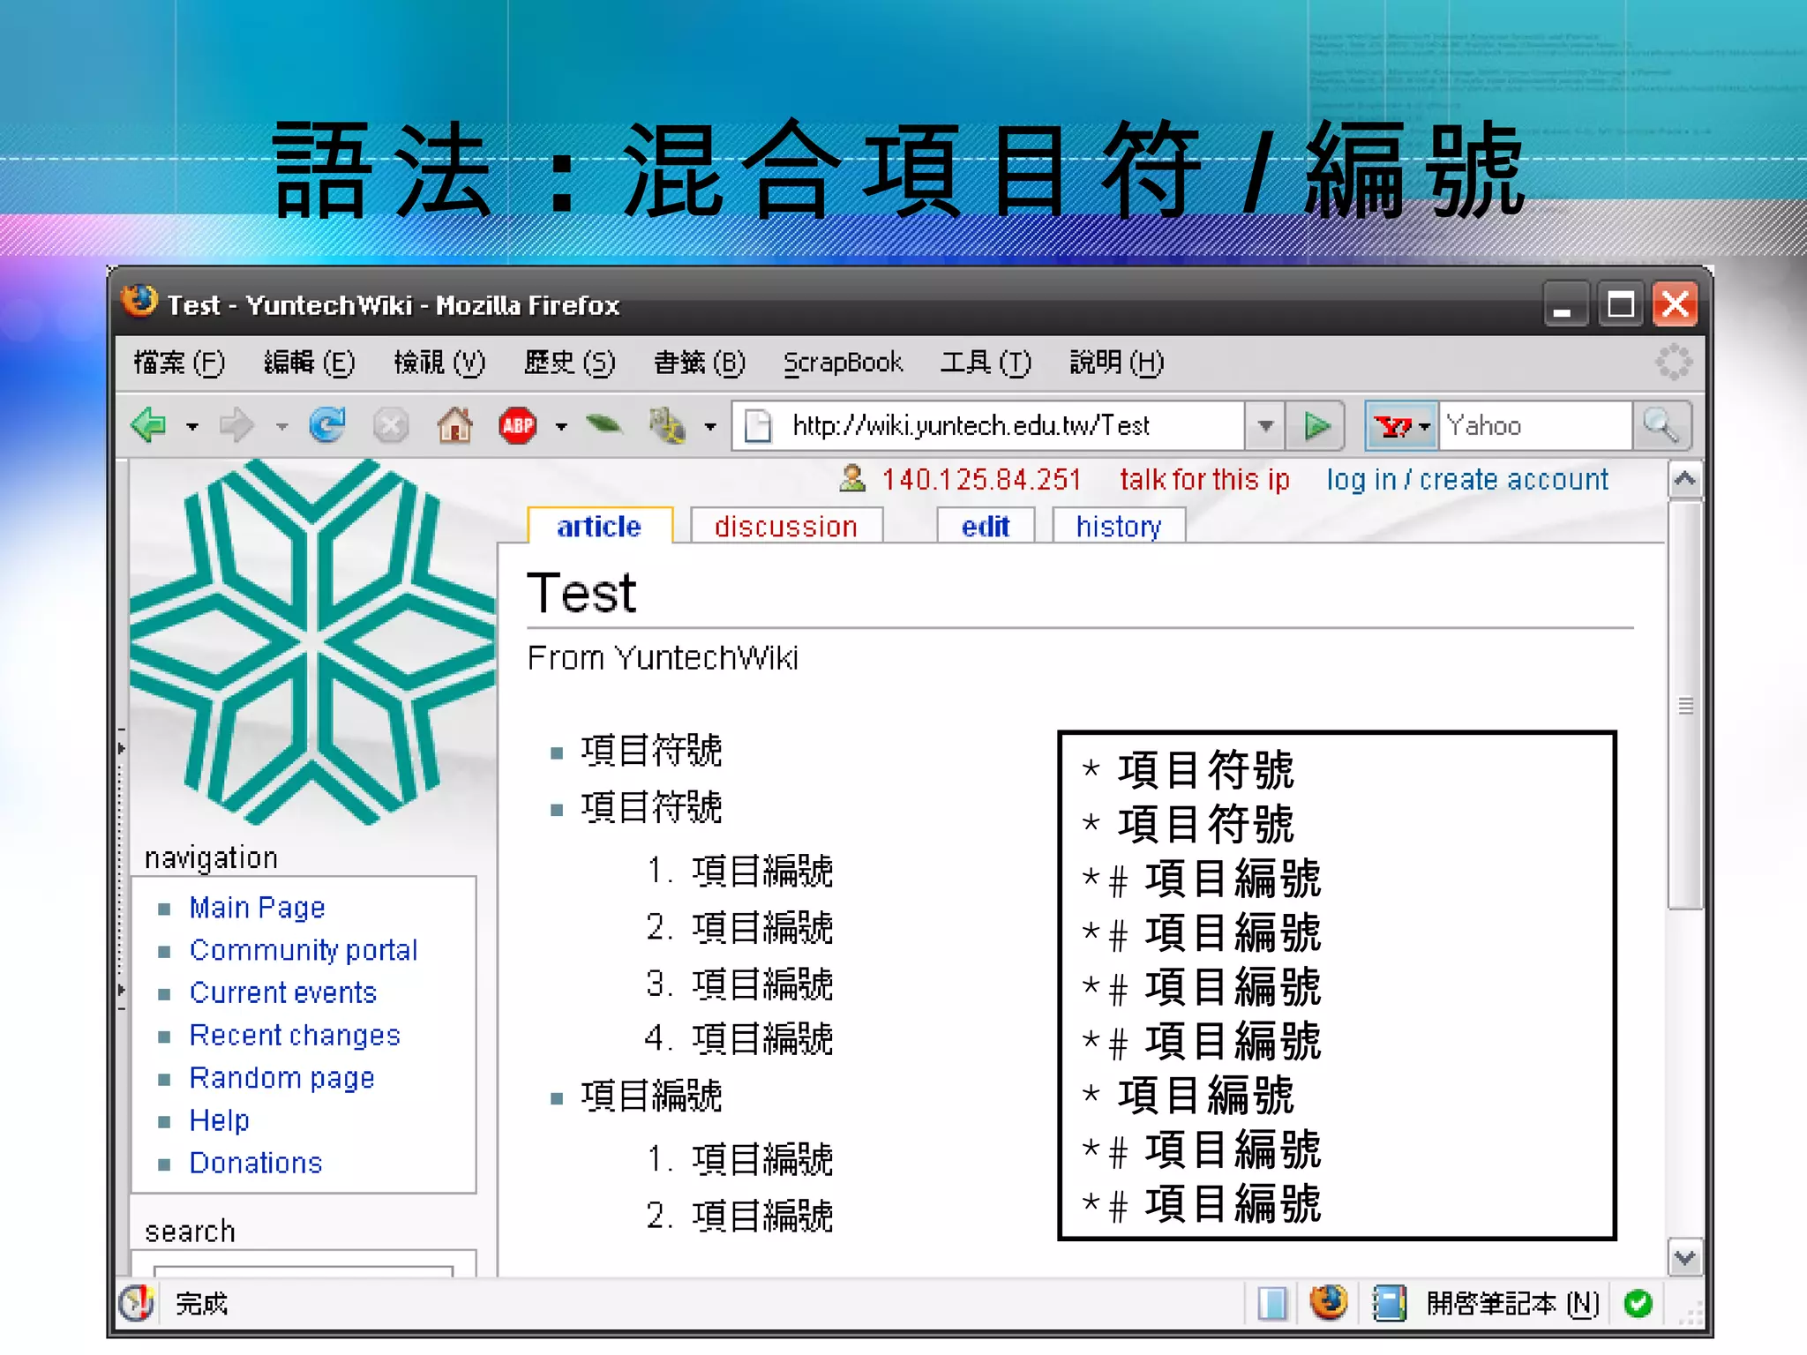This screenshot has width=1807, height=1355.
Task: Open the 書籤 (B) menu
Action: point(700,363)
